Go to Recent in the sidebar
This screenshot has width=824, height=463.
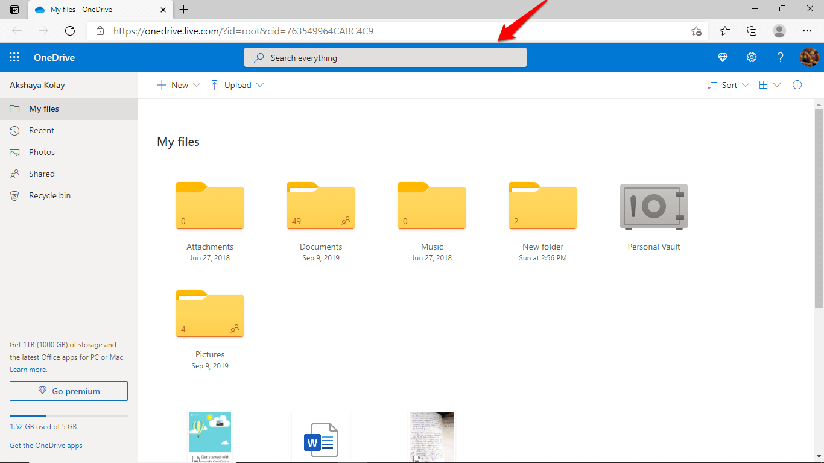pos(69,130)
